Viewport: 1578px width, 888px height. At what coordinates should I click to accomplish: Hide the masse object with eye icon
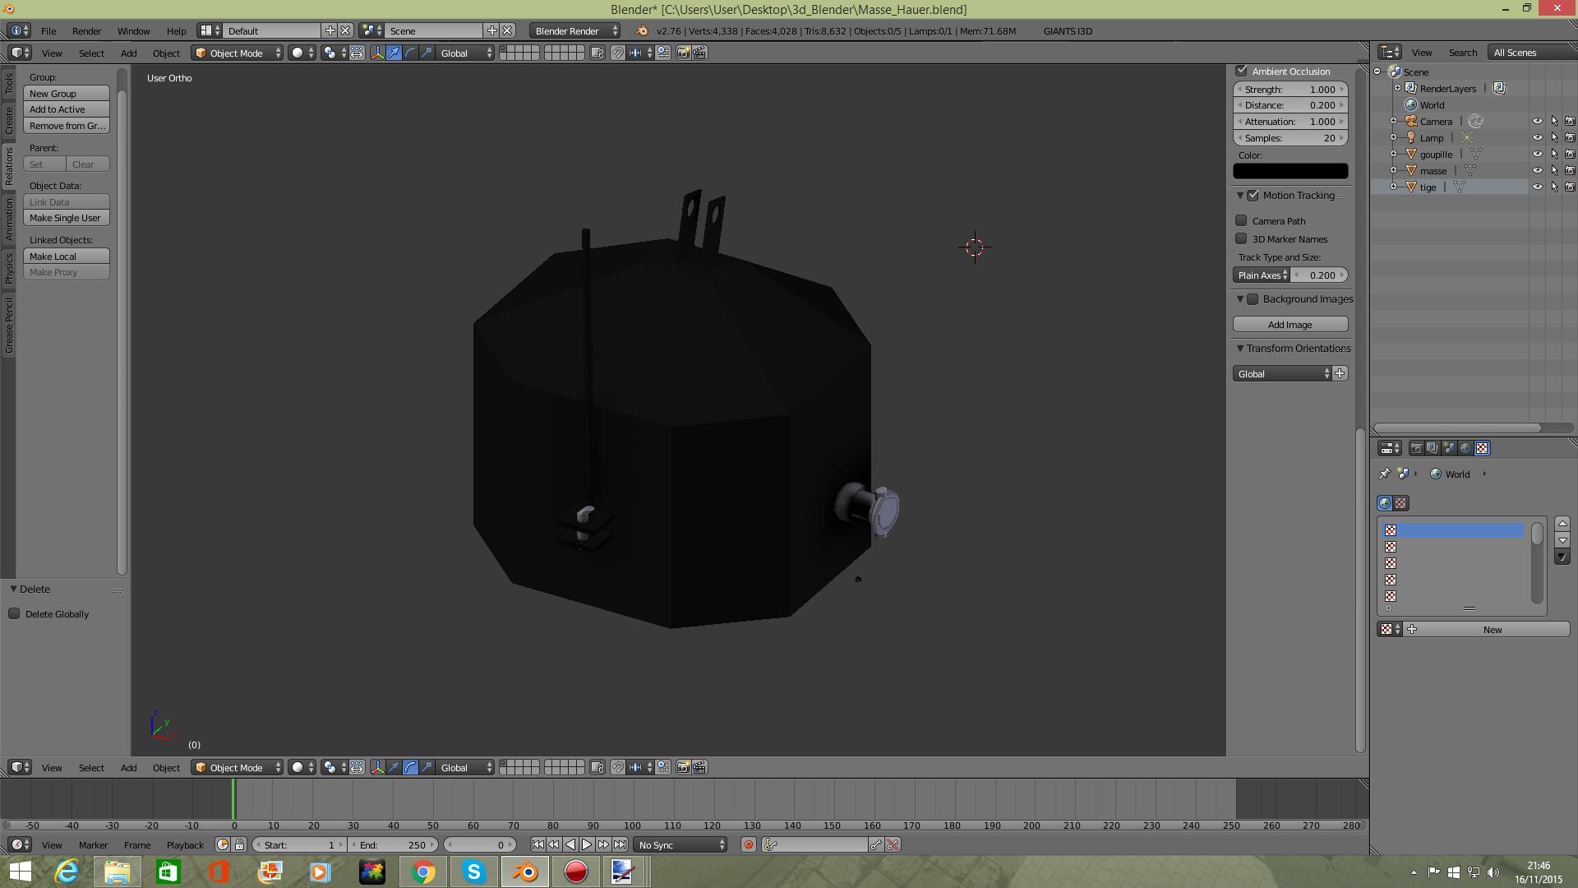point(1537,170)
